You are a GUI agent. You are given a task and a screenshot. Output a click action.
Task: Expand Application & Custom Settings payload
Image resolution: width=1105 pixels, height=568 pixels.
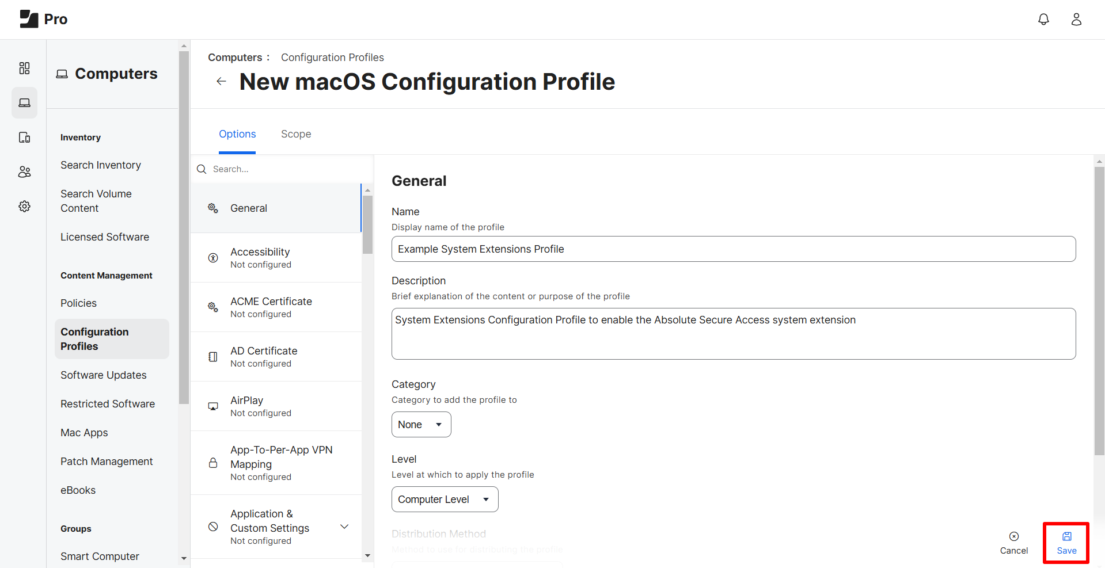point(344,527)
